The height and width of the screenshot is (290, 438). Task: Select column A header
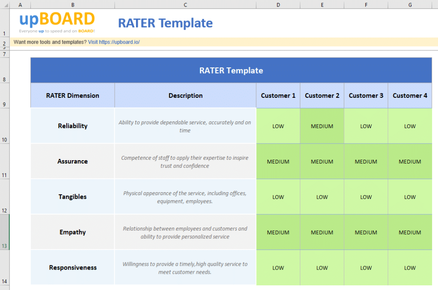20,5
